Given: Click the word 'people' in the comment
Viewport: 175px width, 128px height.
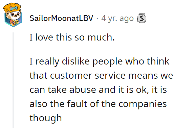Looking at the screenshot, I should click(108, 62).
